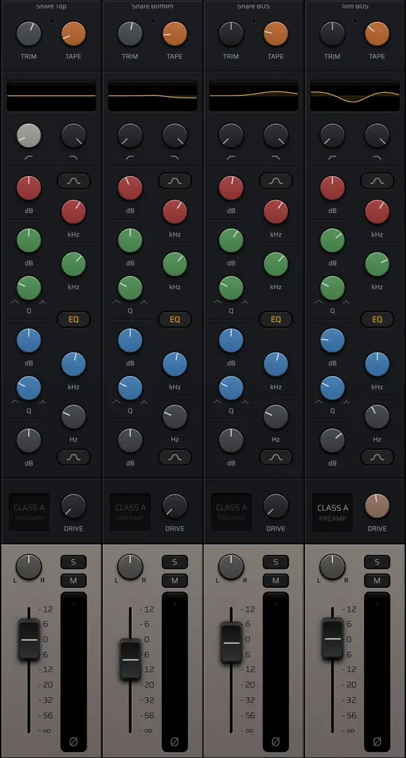Click red high band dB knob on Snare Top
The width and height of the screenshot is (406, 758).
(28, 188)
